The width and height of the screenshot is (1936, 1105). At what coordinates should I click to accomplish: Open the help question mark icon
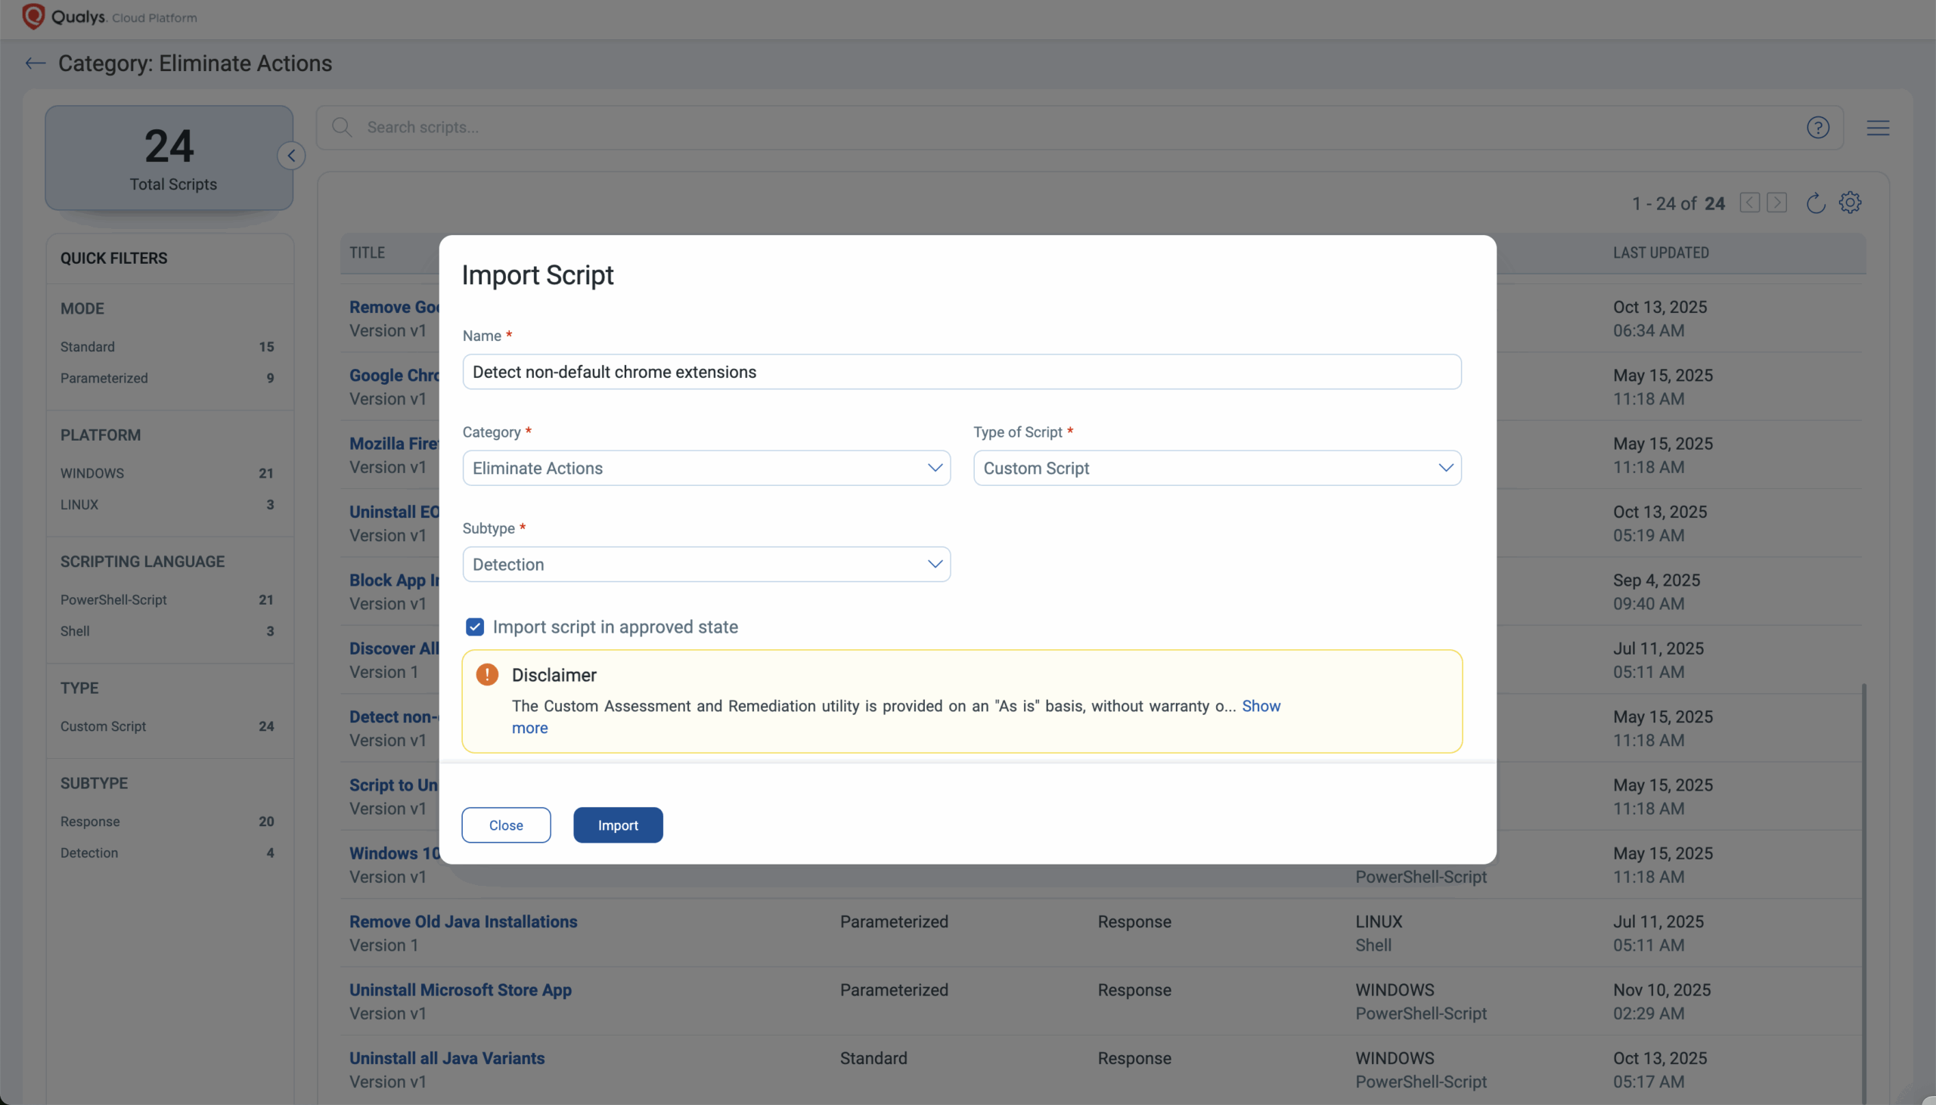click(x=1817, y=128)
